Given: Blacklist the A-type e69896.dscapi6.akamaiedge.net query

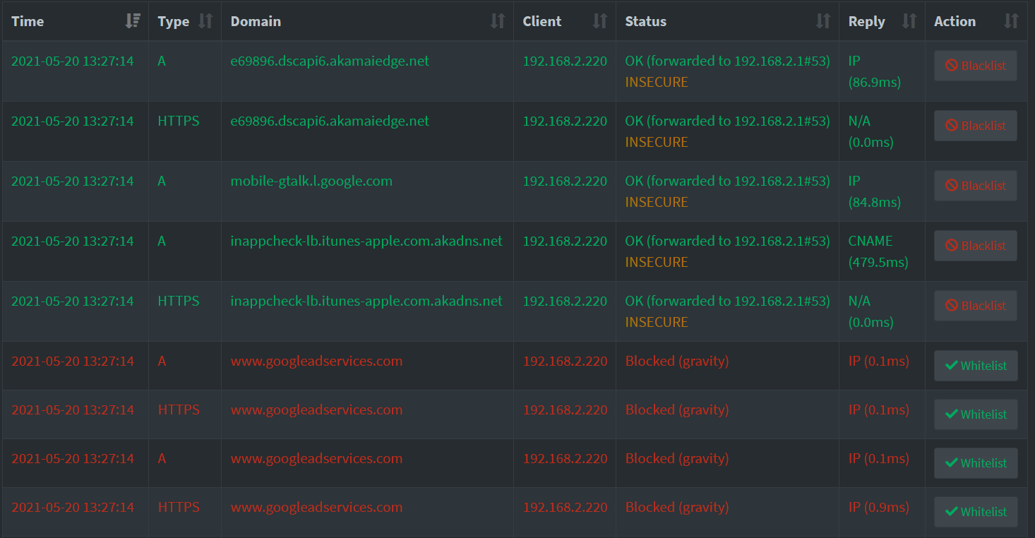Looking at the screenshot, I should pos(976,66).
